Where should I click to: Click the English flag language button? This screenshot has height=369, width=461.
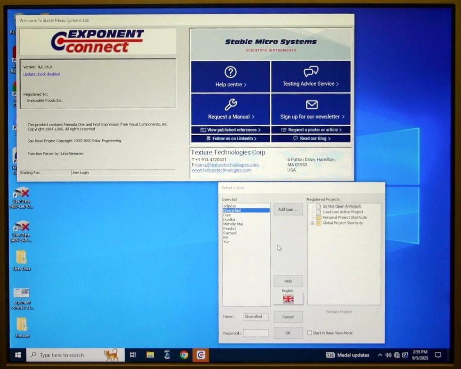(x=288, y=299)
